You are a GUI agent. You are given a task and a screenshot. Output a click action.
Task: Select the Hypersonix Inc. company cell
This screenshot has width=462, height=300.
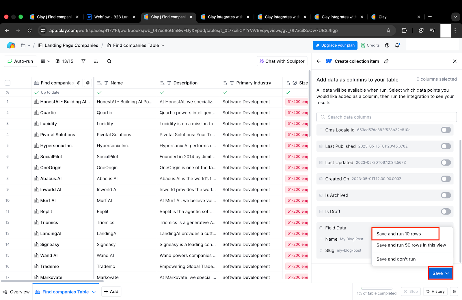[x=62, y=146]
